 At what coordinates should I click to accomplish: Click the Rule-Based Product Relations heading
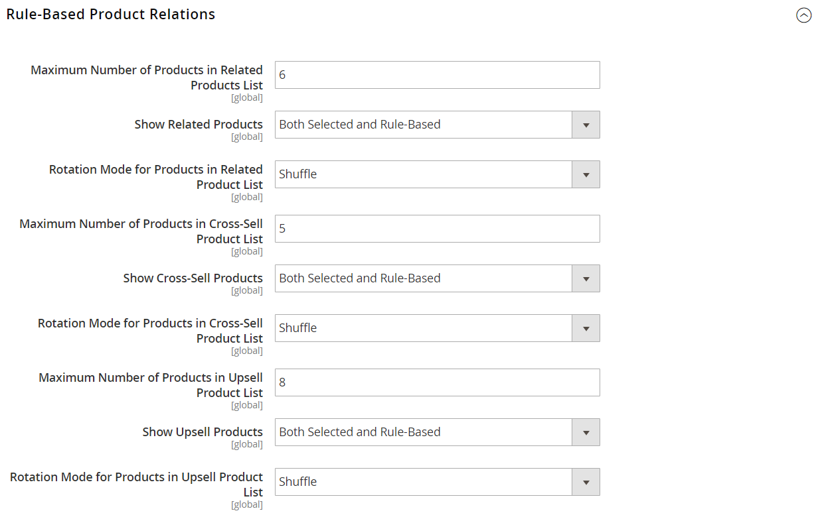click(x=111, y=14)
